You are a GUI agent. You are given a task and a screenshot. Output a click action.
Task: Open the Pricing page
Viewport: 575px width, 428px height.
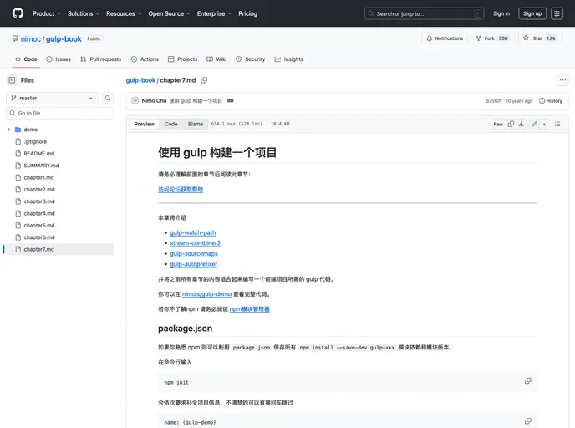248,13
